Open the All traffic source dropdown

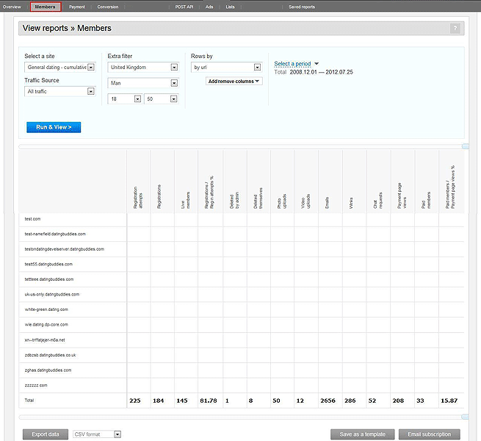click(x=60, y=92)
